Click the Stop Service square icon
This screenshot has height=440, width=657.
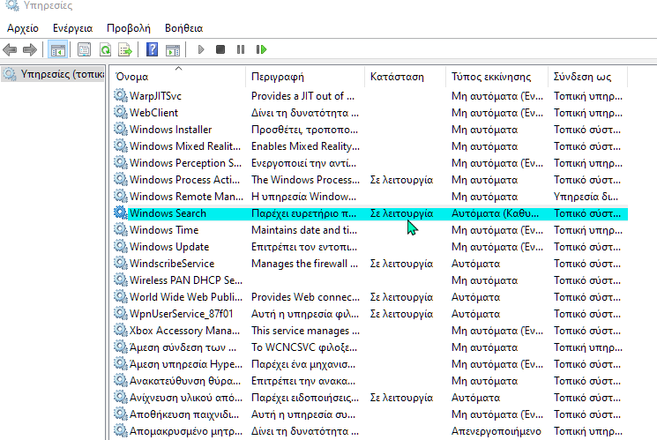220,49
